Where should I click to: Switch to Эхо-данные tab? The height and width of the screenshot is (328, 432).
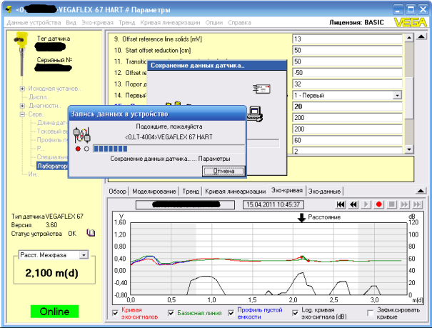pos(324,192)
